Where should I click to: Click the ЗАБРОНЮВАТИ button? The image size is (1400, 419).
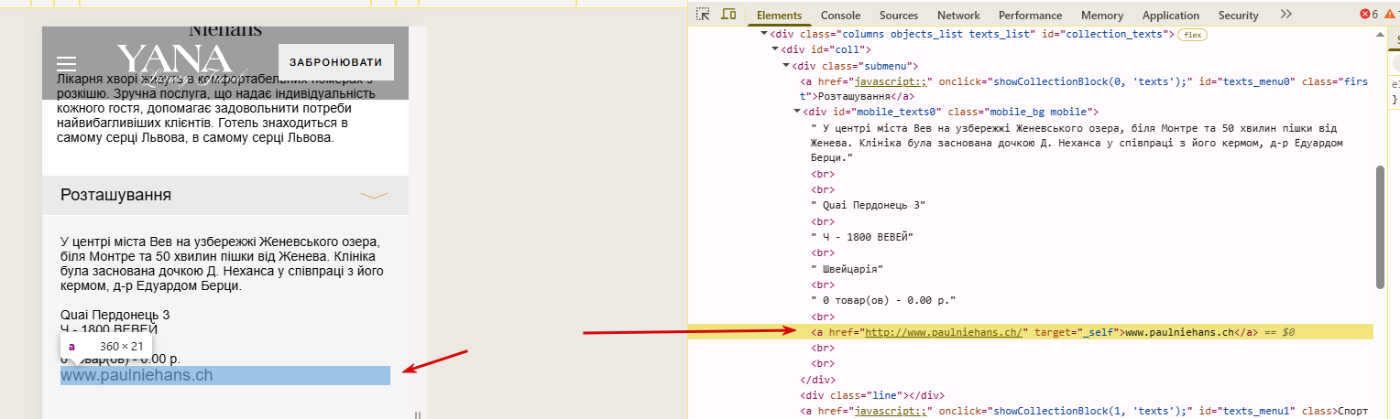tap(336, 62)
